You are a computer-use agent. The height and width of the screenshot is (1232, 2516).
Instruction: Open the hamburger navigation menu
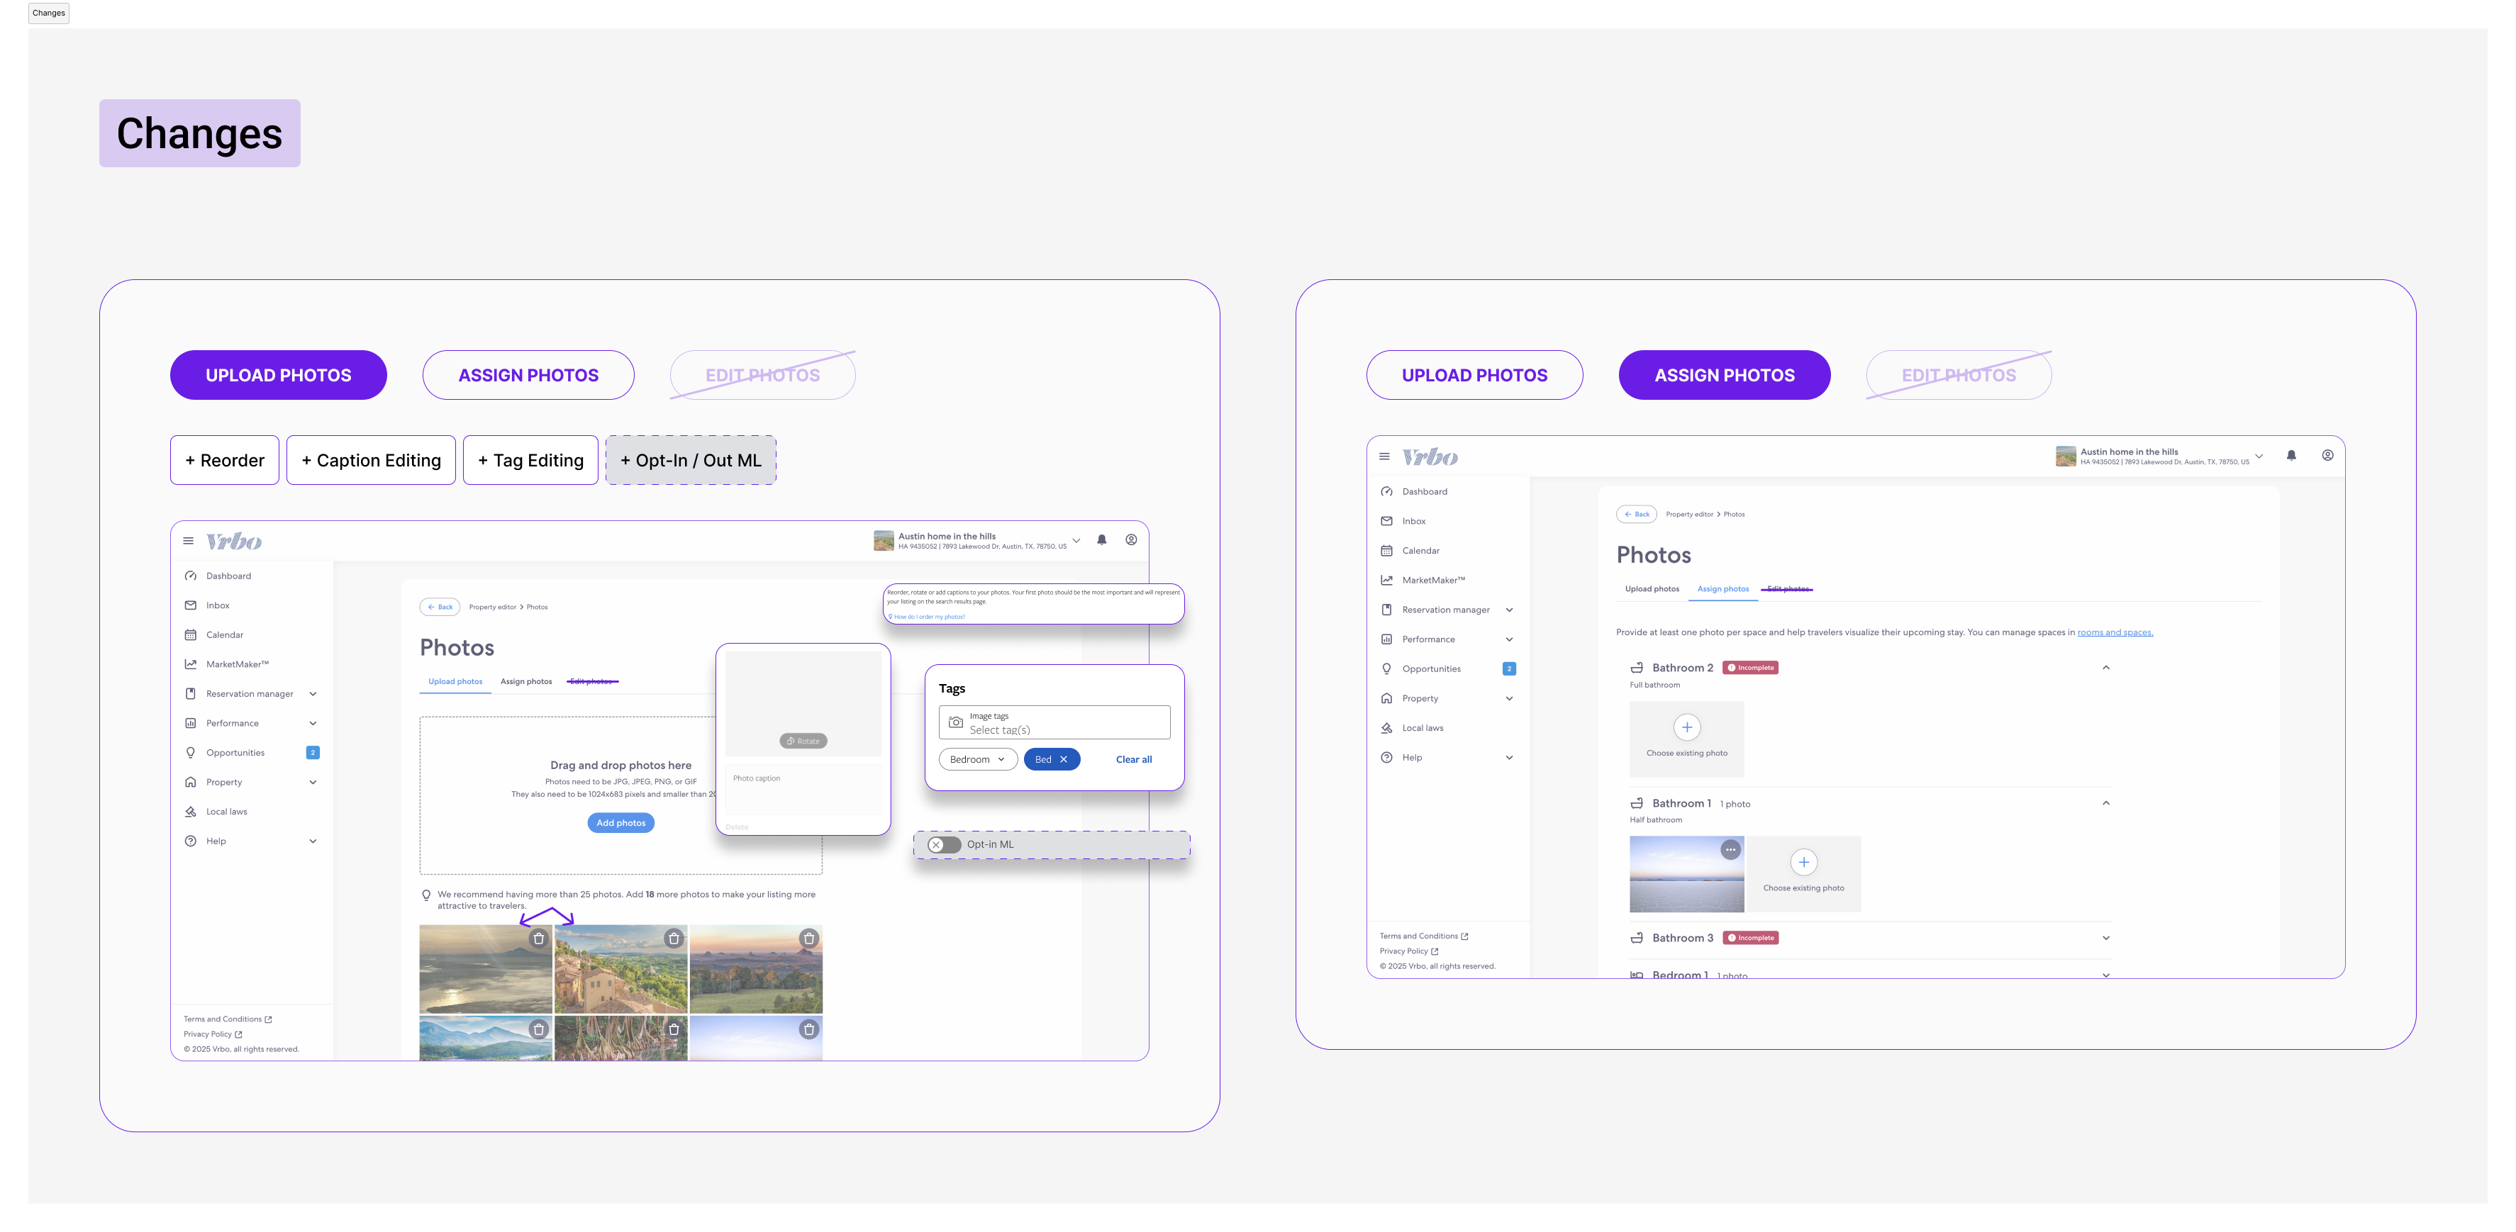187,540
